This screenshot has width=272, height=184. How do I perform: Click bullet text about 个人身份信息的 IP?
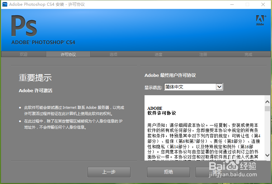pos(73,124)
